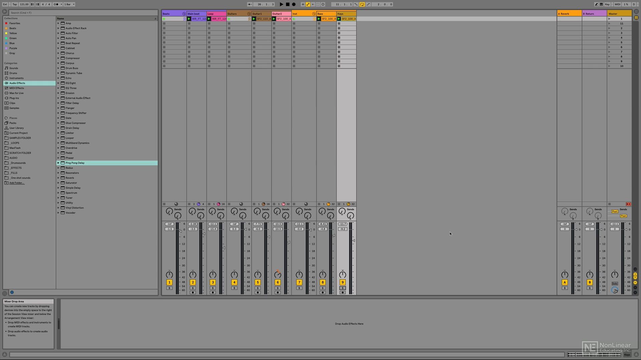Launch the Keys clip SF2_100
641x360 pixels.
[x=339, y=19]
